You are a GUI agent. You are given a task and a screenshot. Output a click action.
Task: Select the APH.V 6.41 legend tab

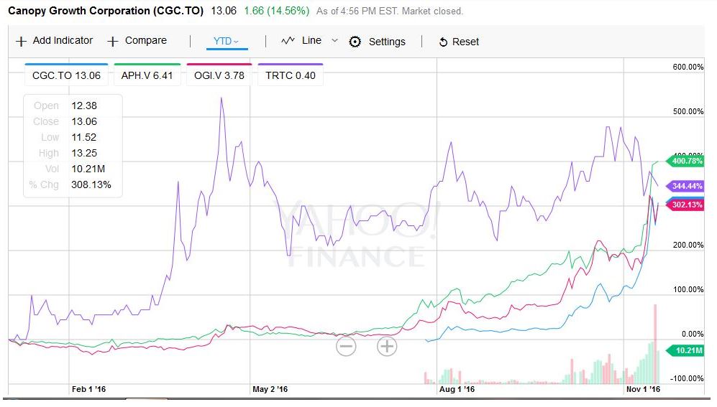(147, 75)
